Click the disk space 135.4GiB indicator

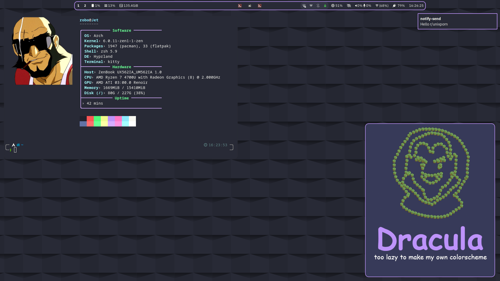click(129, 6)
